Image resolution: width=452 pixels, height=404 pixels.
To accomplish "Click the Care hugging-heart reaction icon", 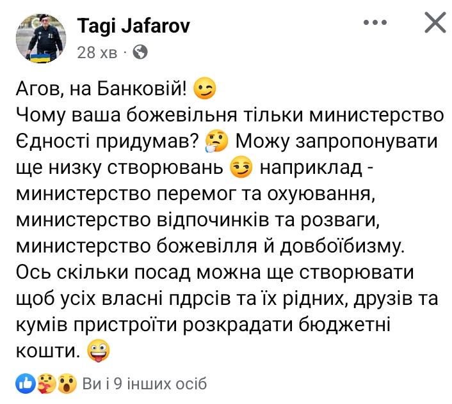I will (47, 384).
